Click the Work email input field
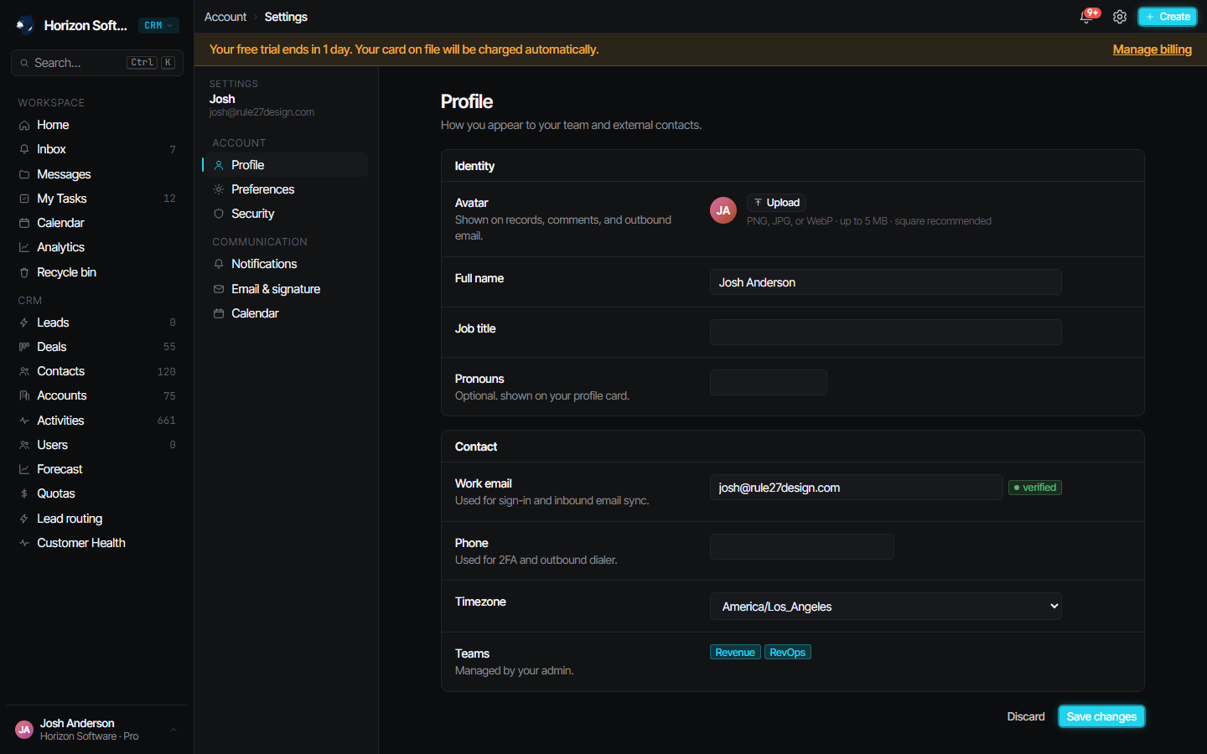 coord(857,488)
